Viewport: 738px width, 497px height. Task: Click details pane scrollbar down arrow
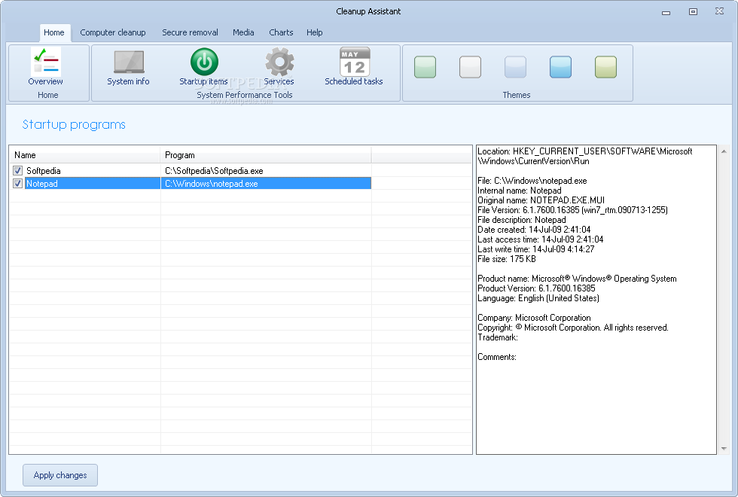coord(724,449)
